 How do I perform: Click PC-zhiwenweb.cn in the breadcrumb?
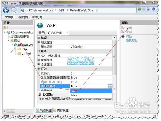pos(41,10)
